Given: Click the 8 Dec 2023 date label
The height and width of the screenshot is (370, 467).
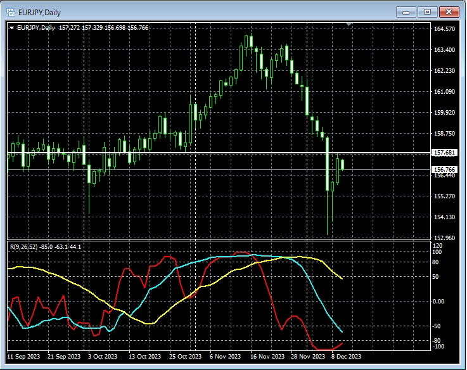Looking at the screenshot, I should (x=345, y=357).
